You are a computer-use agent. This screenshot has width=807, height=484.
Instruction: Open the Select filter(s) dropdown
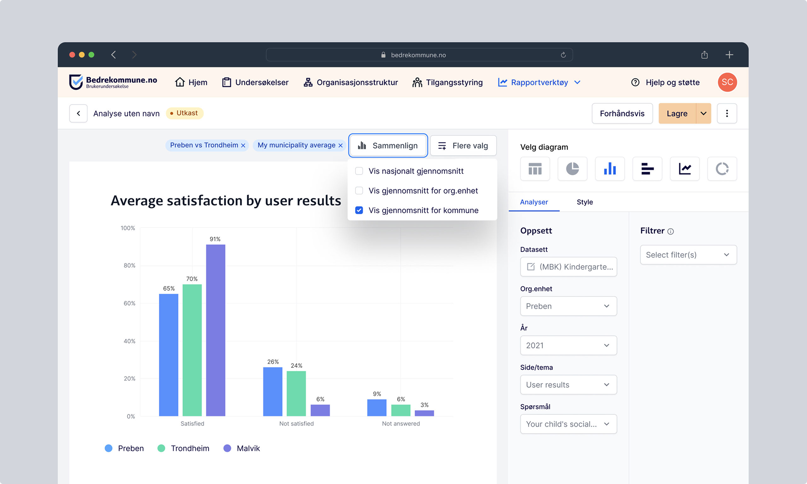(688, 255)
